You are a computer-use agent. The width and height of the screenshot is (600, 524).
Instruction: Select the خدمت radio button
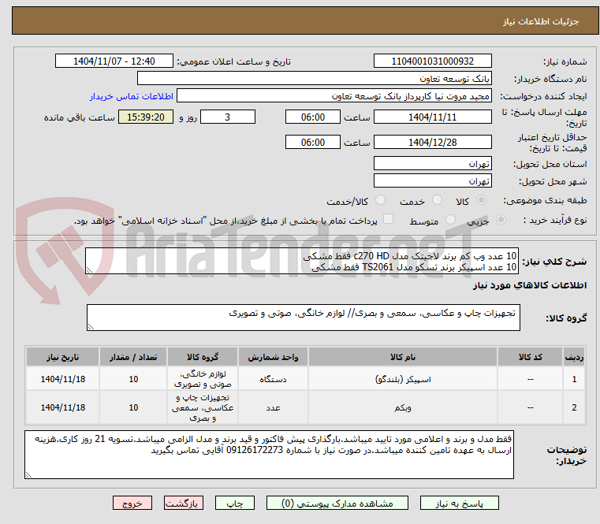[x=437, y=200]
